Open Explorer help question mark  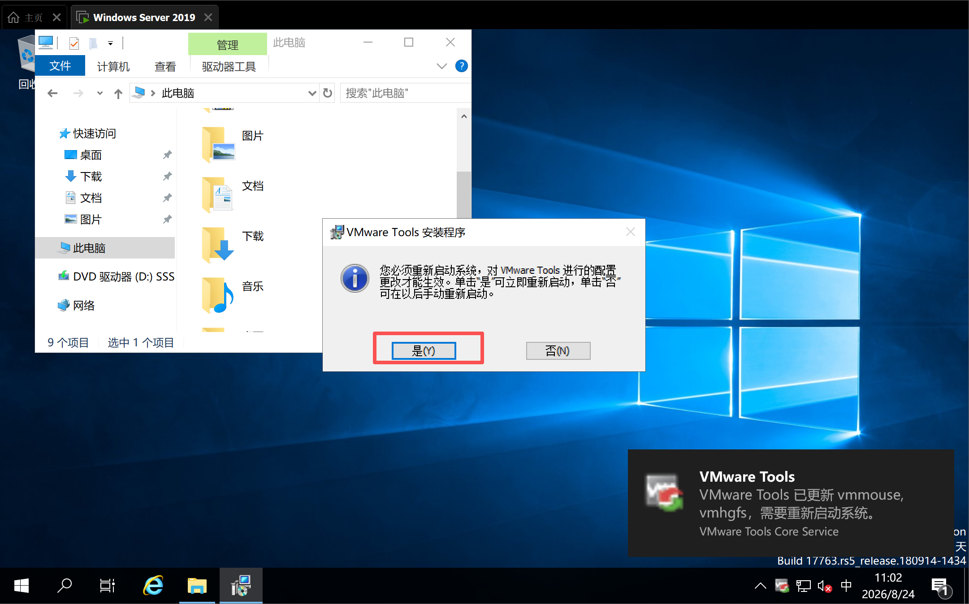[x=461, y=66]
